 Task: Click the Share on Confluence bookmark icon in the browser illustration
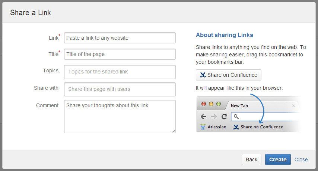236,127
